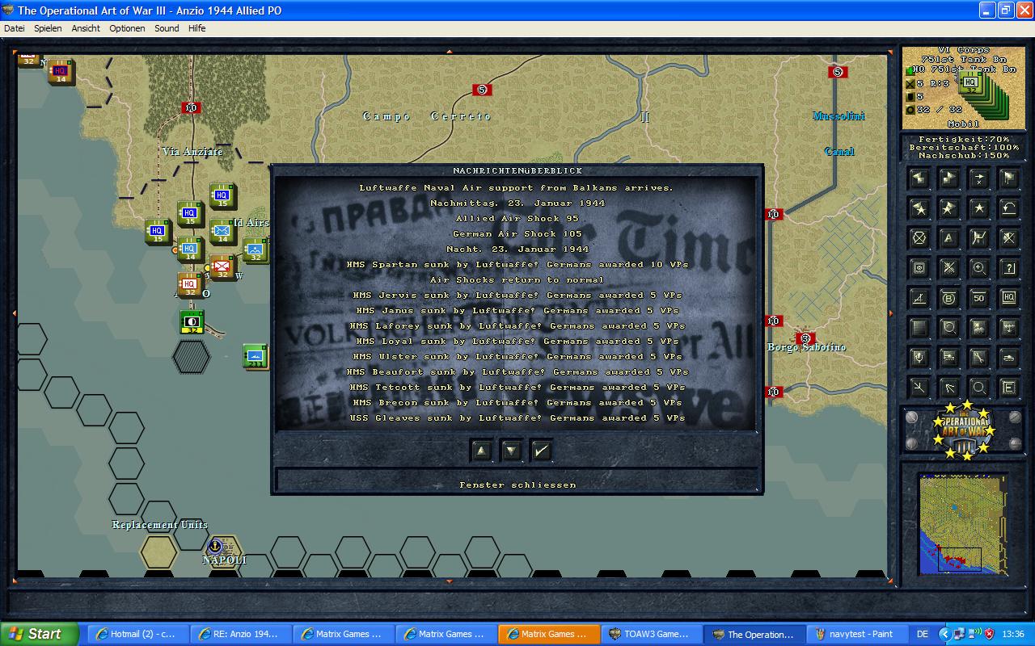Click the zoom-in magnifier with plus icon
1035x646 pixels.
pos(978,268)
